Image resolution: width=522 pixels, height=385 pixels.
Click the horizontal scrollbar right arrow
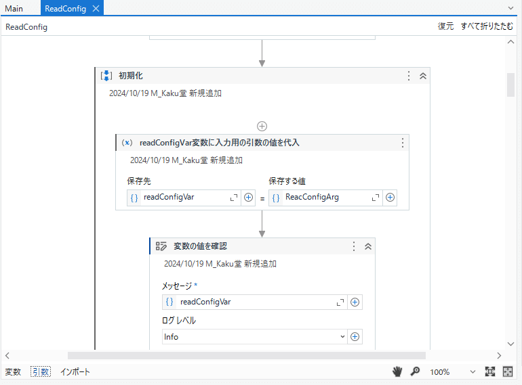[x=499, y=356]
